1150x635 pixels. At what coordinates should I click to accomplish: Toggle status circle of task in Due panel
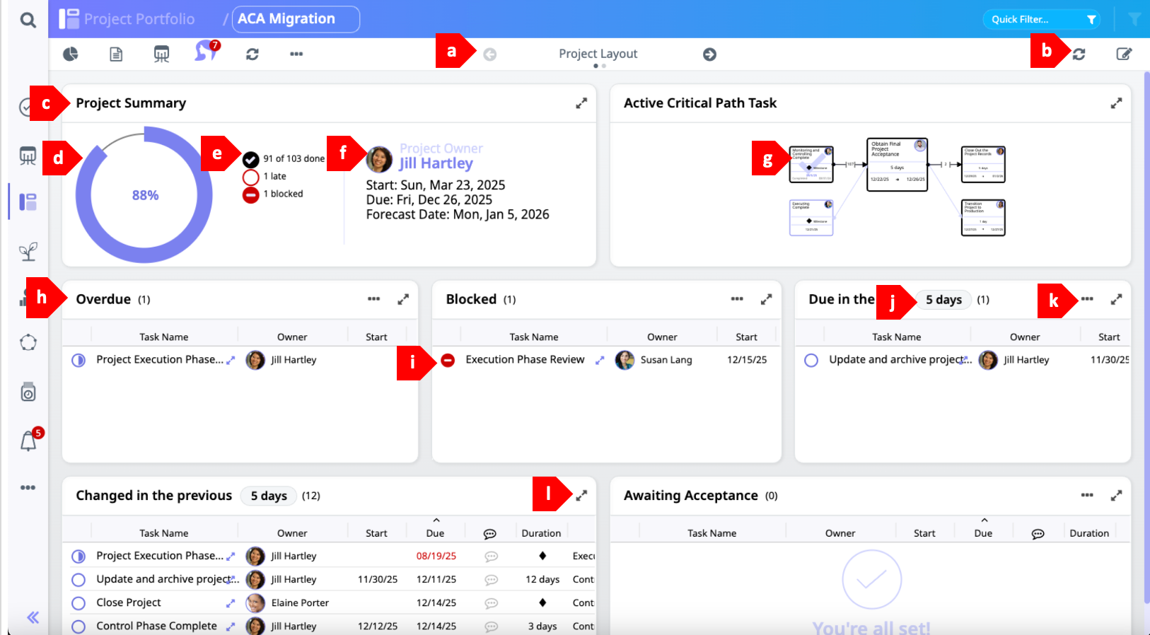tap(811, 360)
